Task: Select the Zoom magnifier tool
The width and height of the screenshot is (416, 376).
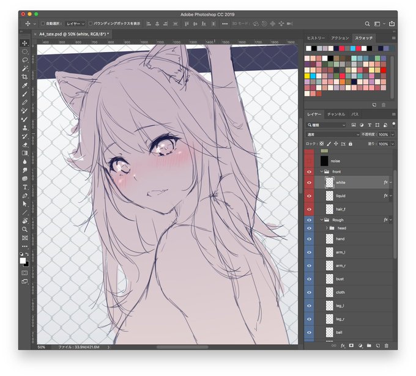Action: [x=24, y=229]
